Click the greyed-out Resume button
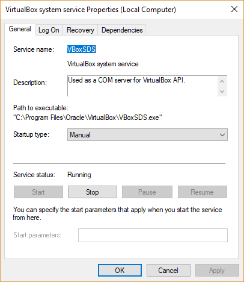The image size is (244, 282). (203, 192)
